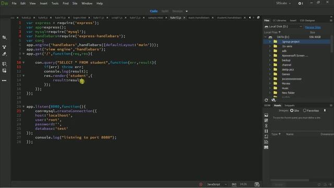
Task: Open the File menu
Action: (14, 4)
